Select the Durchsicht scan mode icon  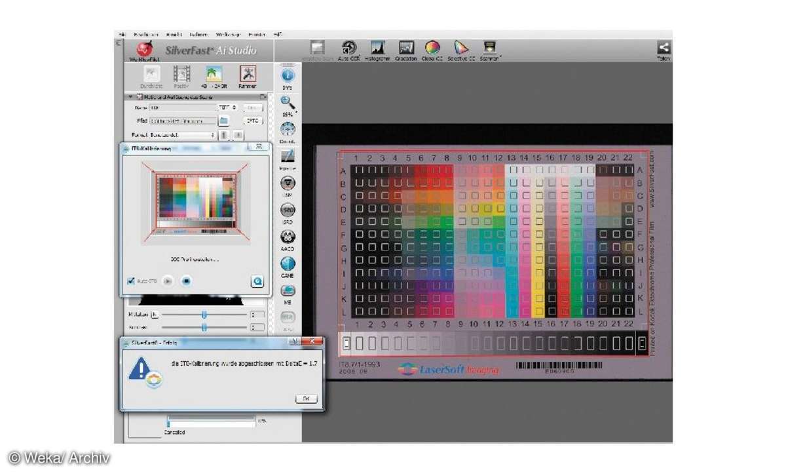(x=153, y=74)
